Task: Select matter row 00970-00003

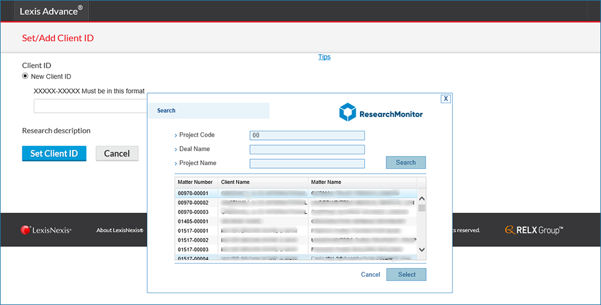Action: click(296, 211)
